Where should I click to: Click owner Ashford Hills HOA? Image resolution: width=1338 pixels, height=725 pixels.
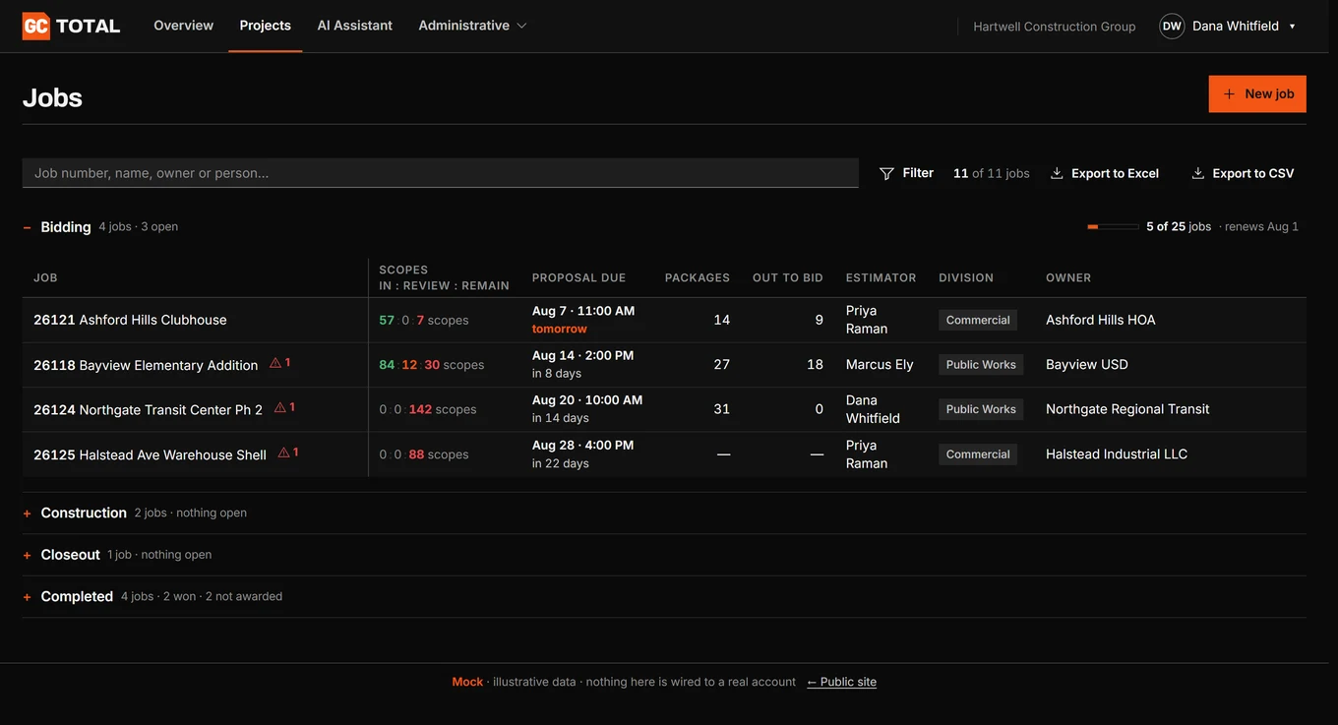tap(1101, 320)
